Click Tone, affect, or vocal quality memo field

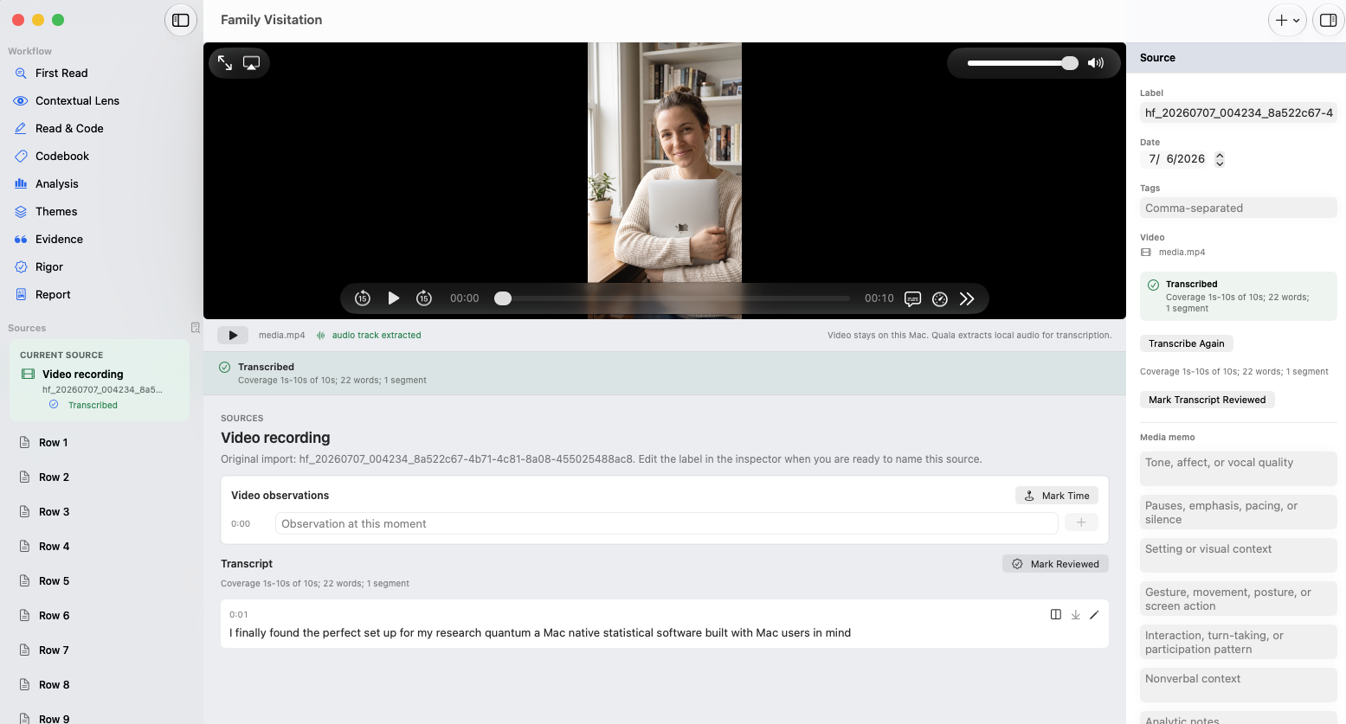point(1239,469)
